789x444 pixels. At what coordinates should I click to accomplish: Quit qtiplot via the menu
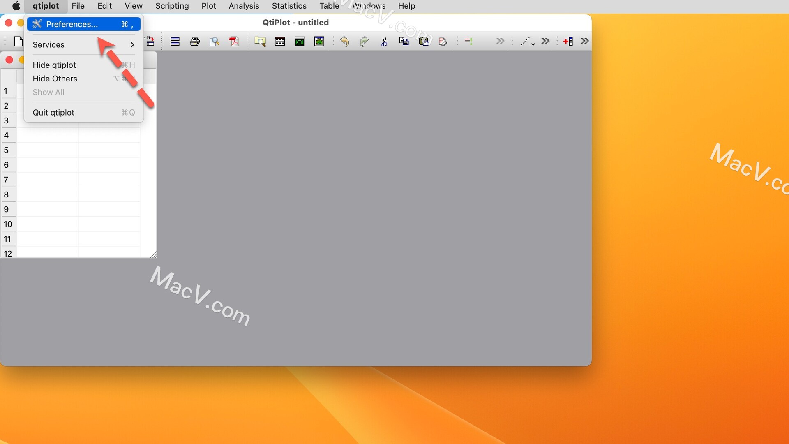point(84,113)
